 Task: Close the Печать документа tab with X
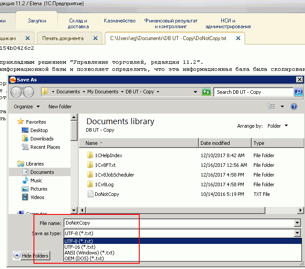(x=95, y=38)
